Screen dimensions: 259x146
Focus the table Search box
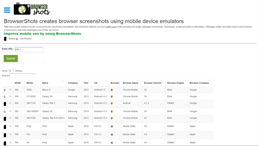tap(23, 75)
